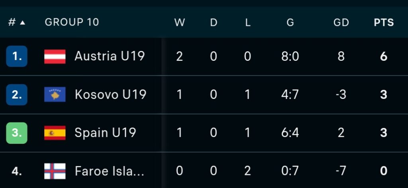Sort by G goals column header
Image resolution: width=408 pixels, height=188 pixels.
click(x=290, y=23)
